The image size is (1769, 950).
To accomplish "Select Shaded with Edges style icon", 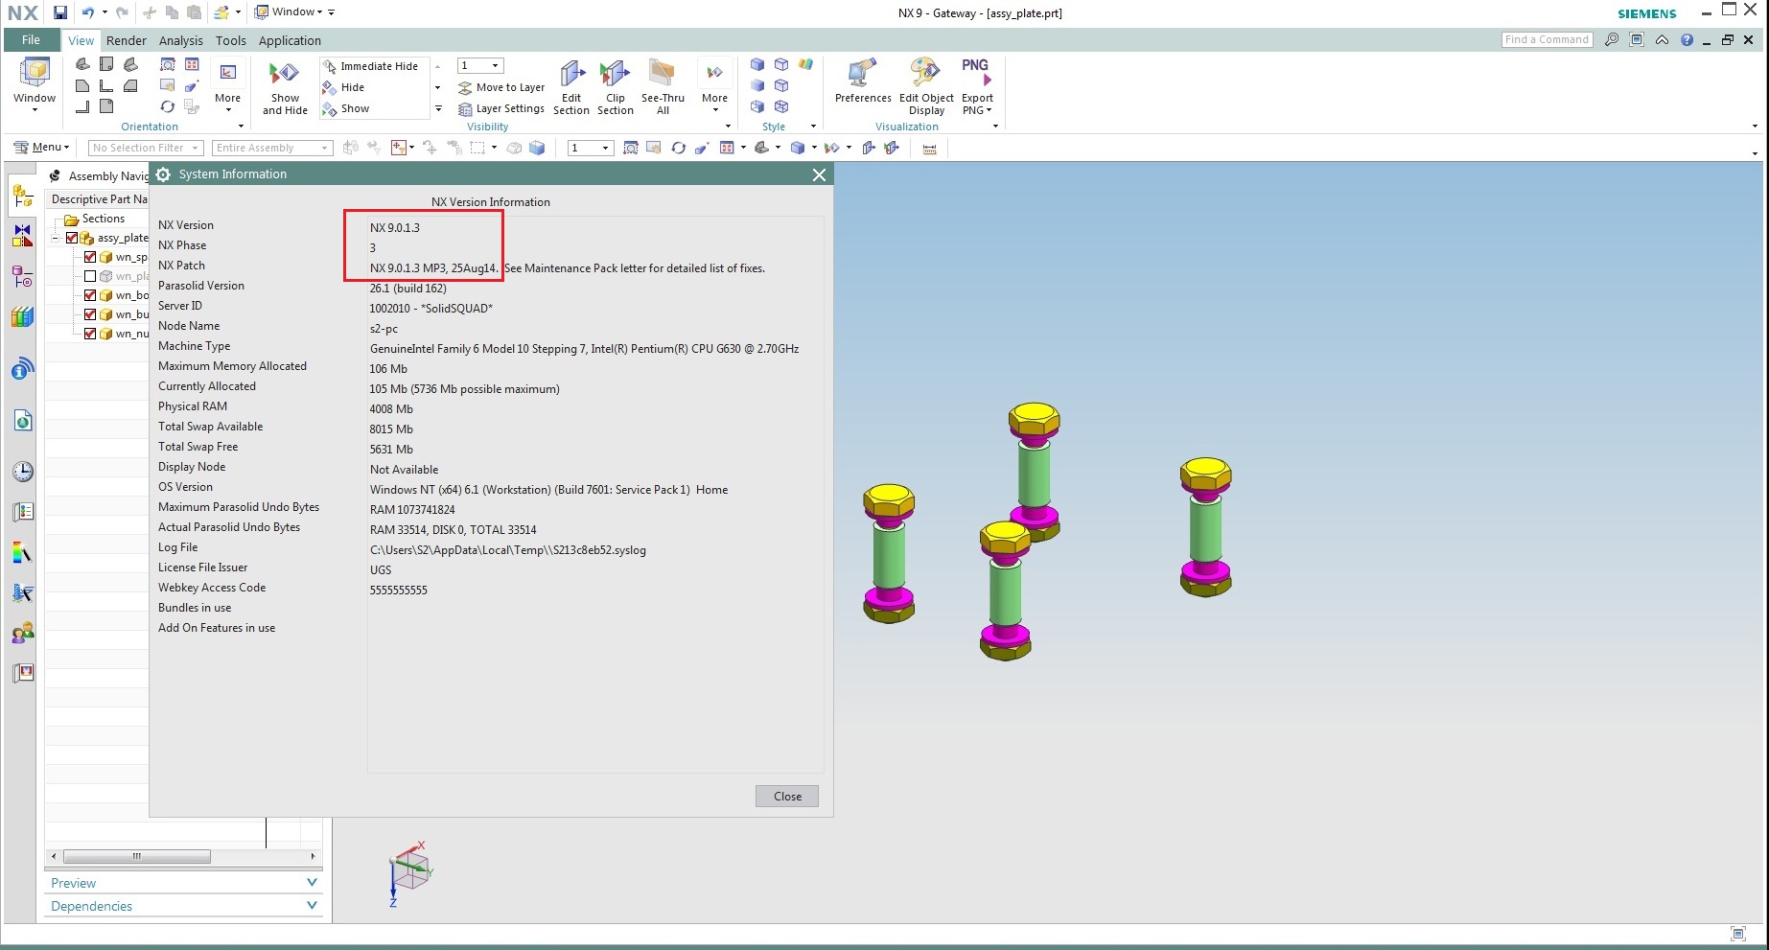I will click(757, 64).
